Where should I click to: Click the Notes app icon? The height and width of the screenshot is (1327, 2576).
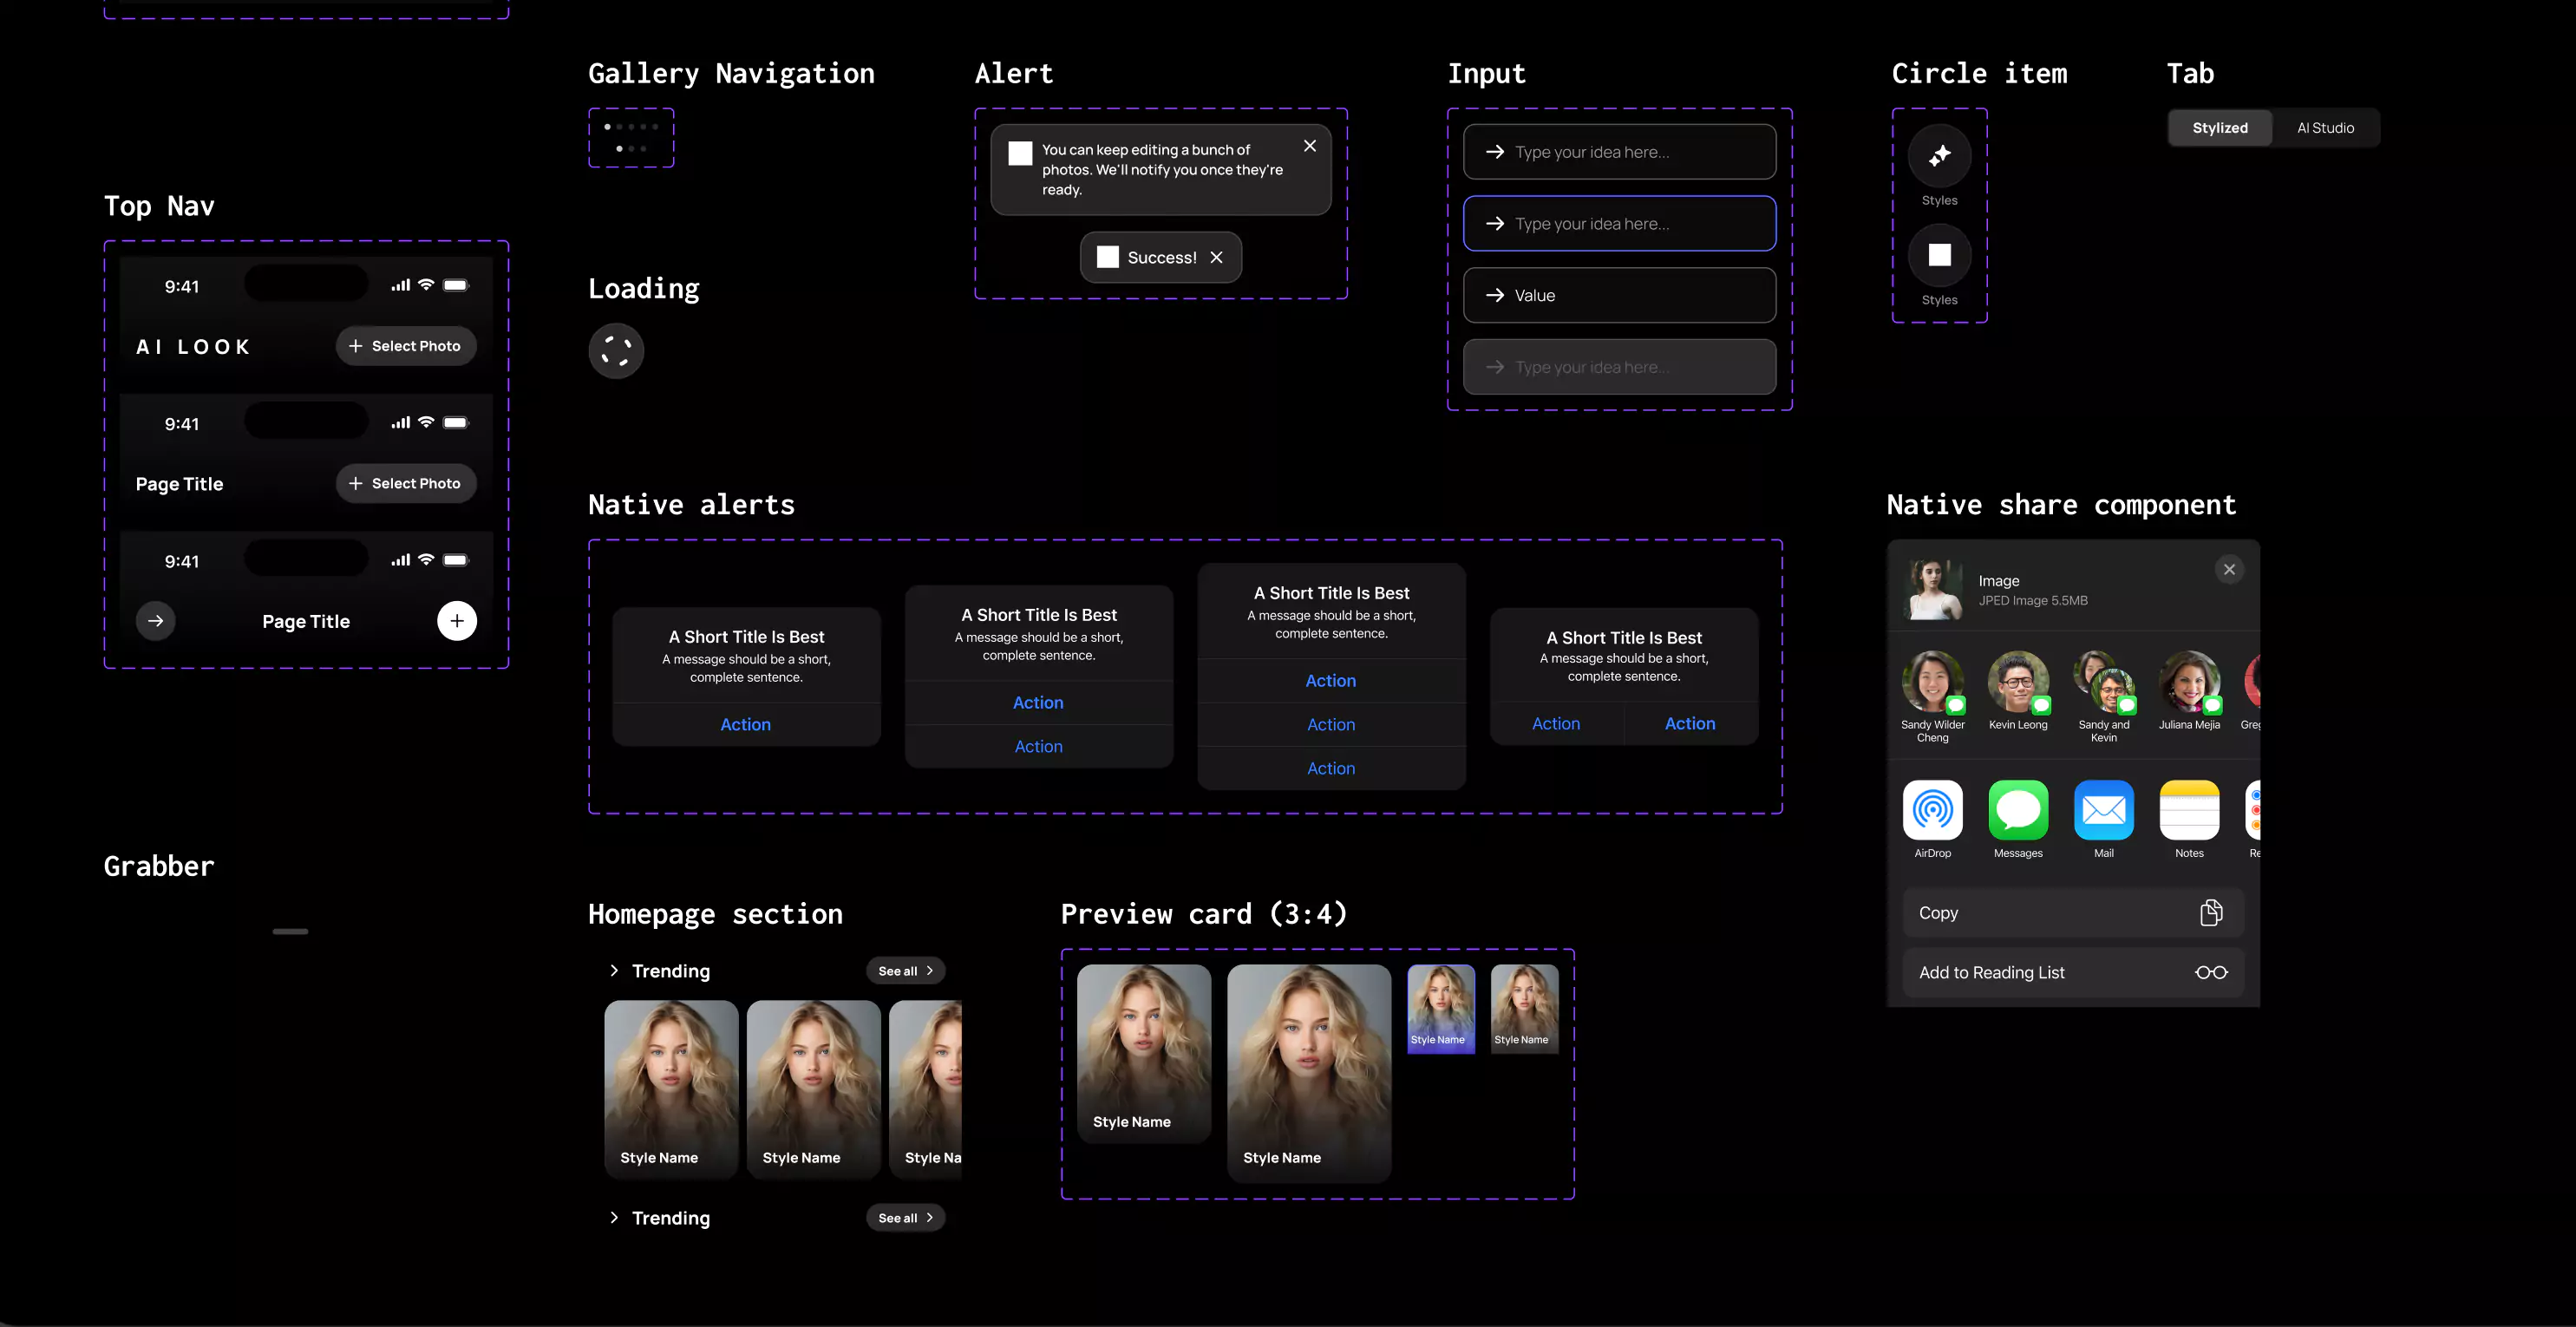(x=2188, y=810)
